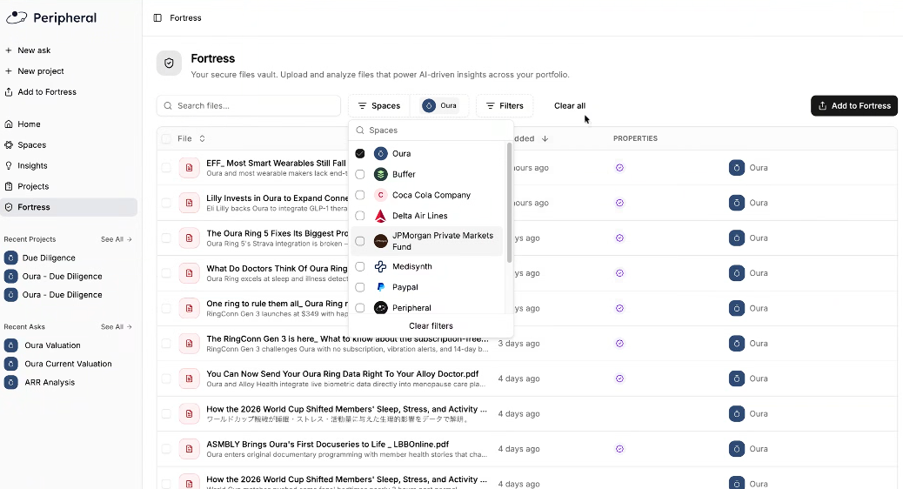
Task: Open Insights in the sidebar
Action: 69,165
